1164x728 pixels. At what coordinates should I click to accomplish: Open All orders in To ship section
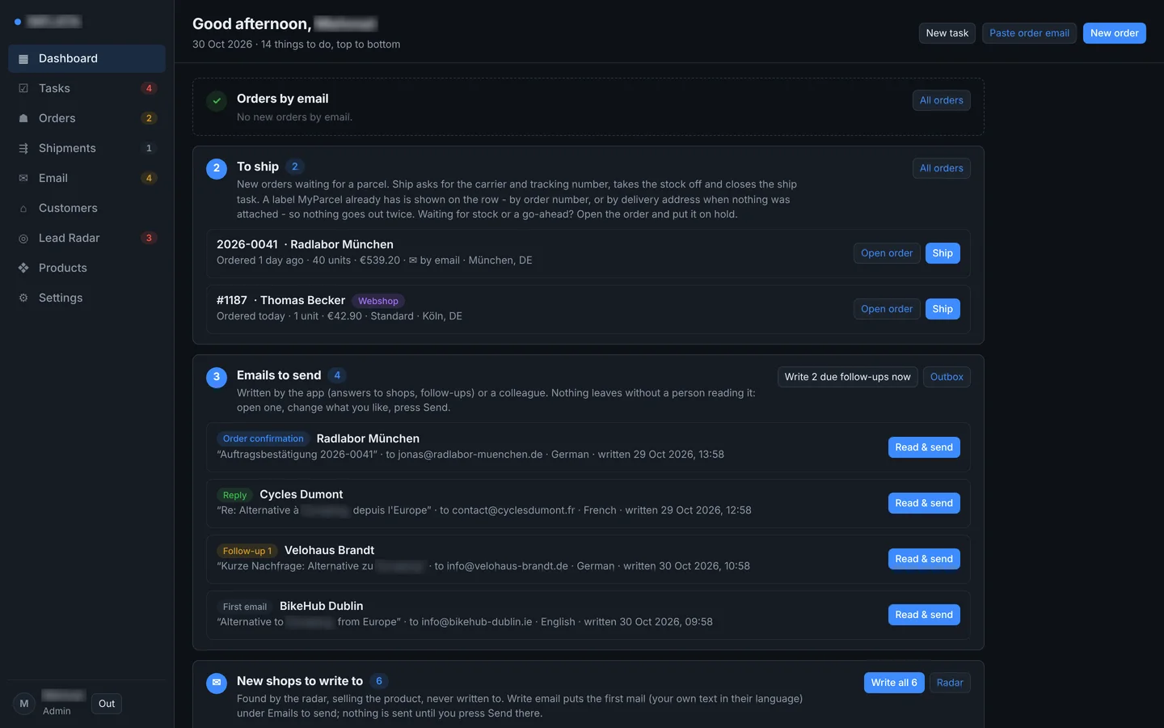click(941, 168)
